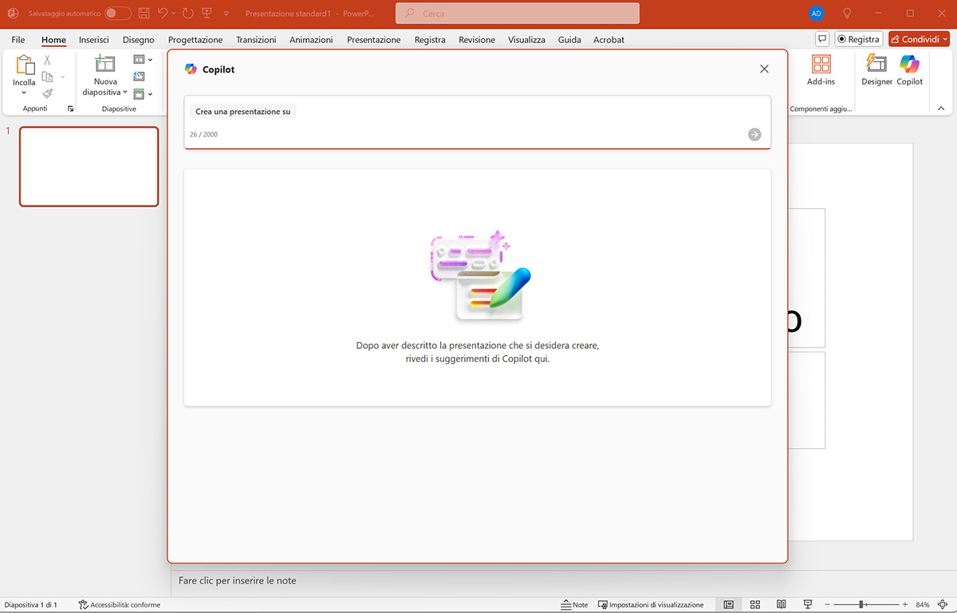The image size is (957, 613).
Task: Open the Acrobat tab
Action: (608, 40)
